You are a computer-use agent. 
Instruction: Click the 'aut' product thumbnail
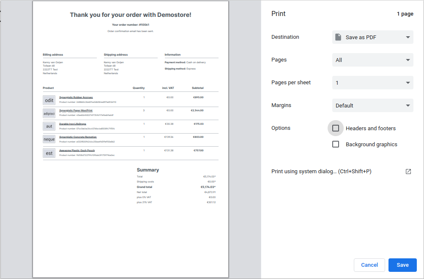49,126
